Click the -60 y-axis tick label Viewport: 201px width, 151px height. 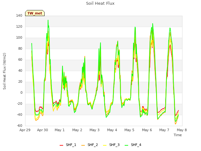point(19,126)
